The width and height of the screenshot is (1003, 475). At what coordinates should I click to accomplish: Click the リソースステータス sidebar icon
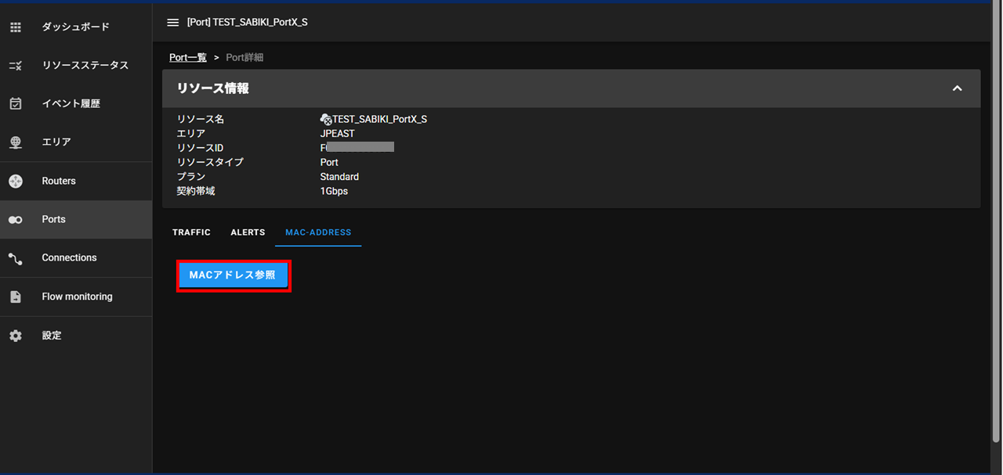pyautogui.click(x=15, y=66)
